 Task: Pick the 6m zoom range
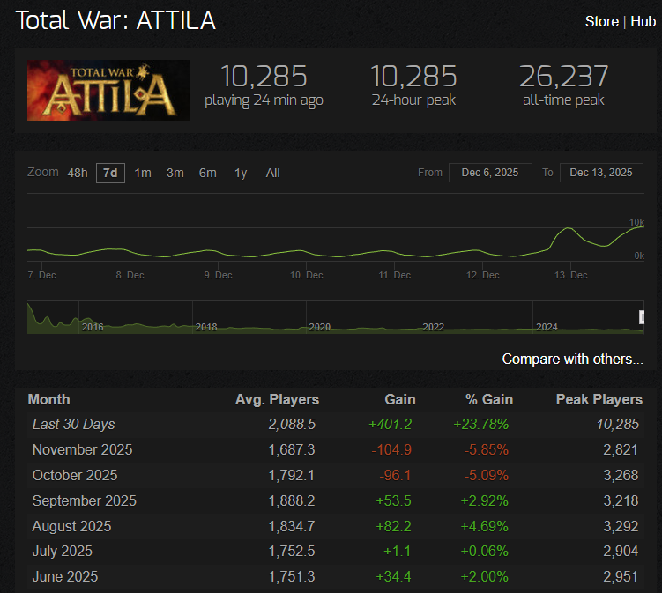tap(208, 173)
